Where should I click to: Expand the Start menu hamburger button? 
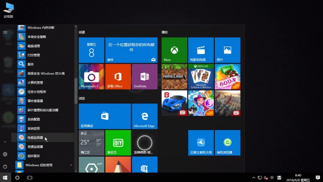5,32
